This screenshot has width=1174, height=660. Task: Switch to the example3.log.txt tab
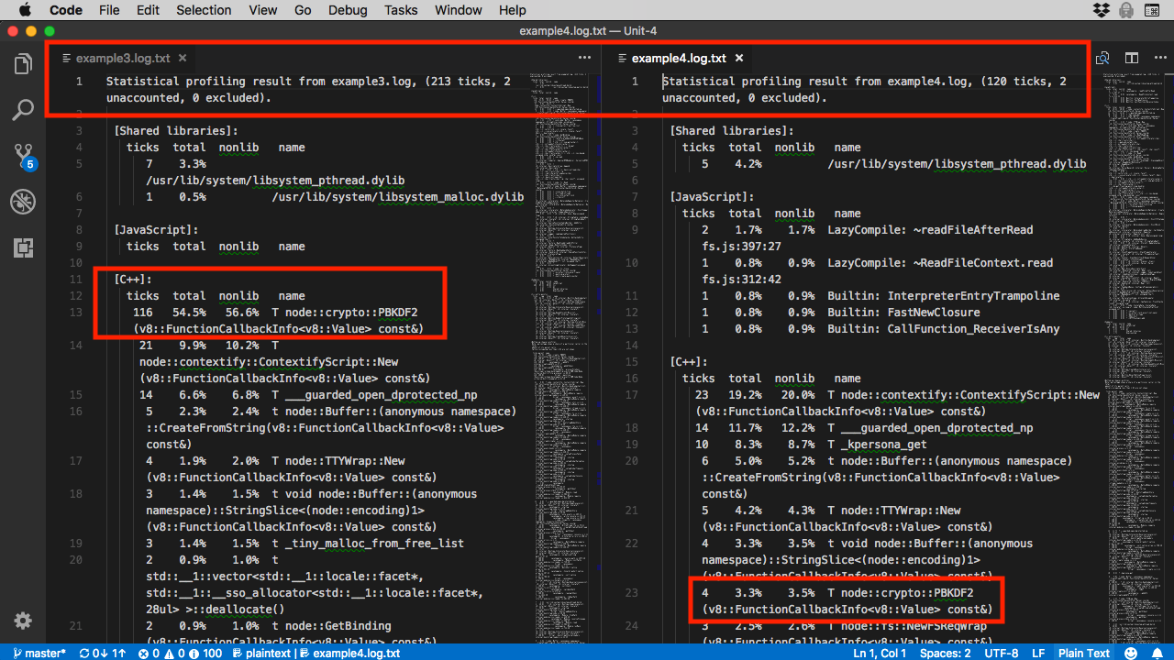click(122, 58)
